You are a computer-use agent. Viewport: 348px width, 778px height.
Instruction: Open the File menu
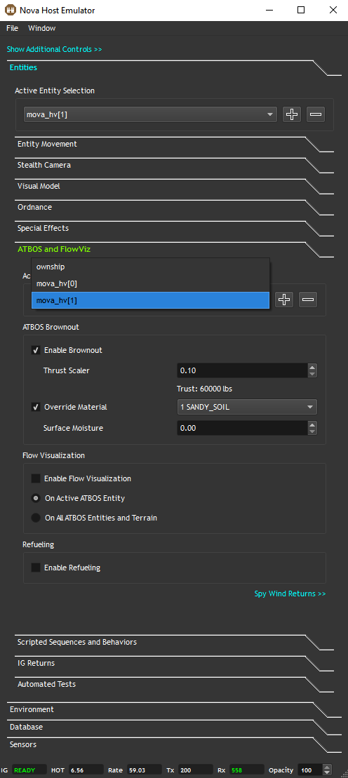click(x=13, y=28)
